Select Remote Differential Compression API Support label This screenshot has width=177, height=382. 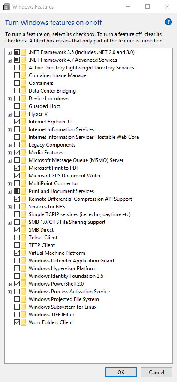tap(80, 199)
